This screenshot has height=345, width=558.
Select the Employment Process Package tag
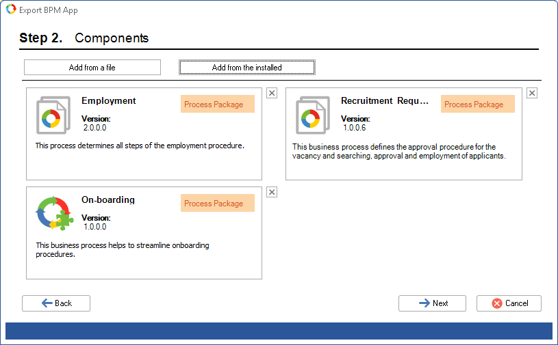218,104
